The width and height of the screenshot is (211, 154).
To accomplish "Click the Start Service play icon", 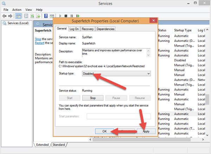I will click(60, 16).
